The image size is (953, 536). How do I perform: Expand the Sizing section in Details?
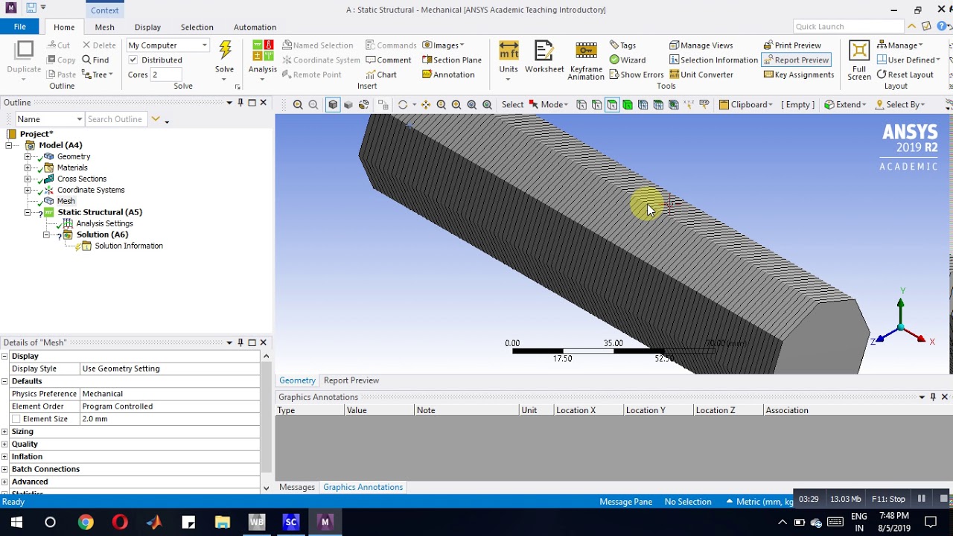click(x=4, y=431)
